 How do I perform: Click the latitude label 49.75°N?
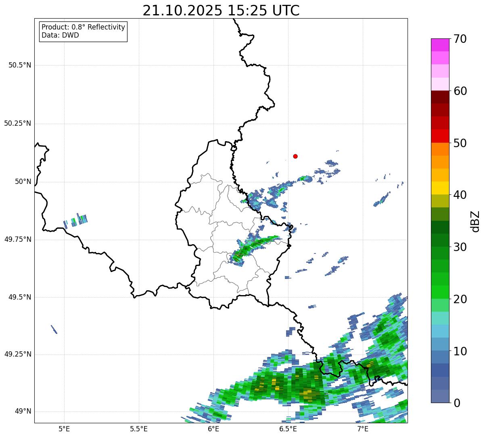click(x=17, y=239)
